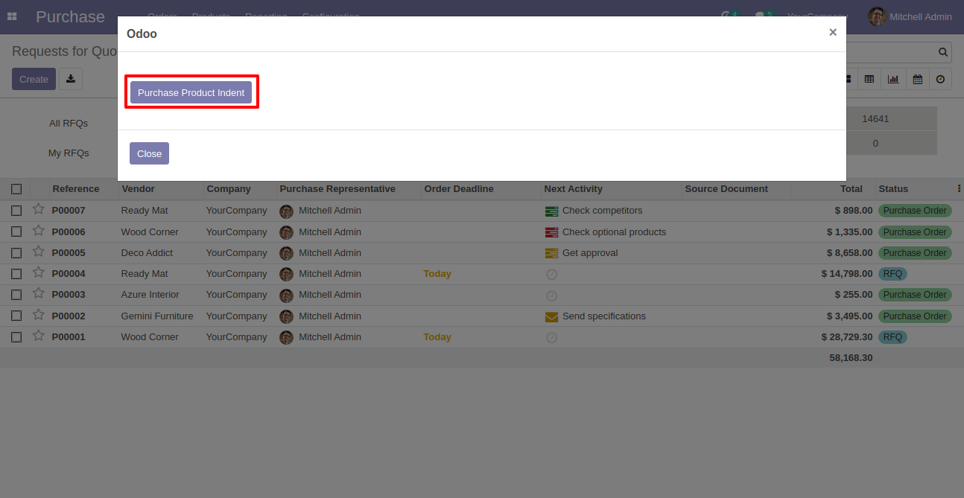
Task: Click vendor Gemini Furniture cell
Action: [x=157, y=316]
